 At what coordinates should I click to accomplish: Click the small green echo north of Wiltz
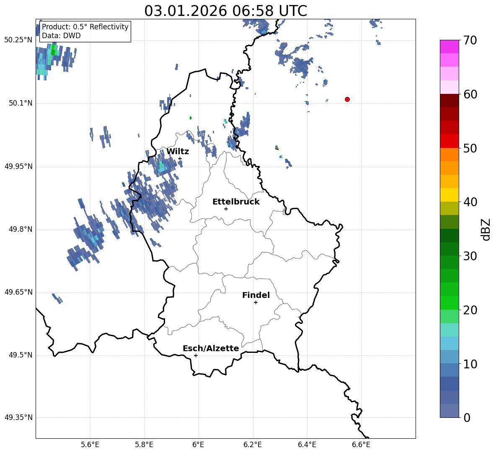[191, 118]
